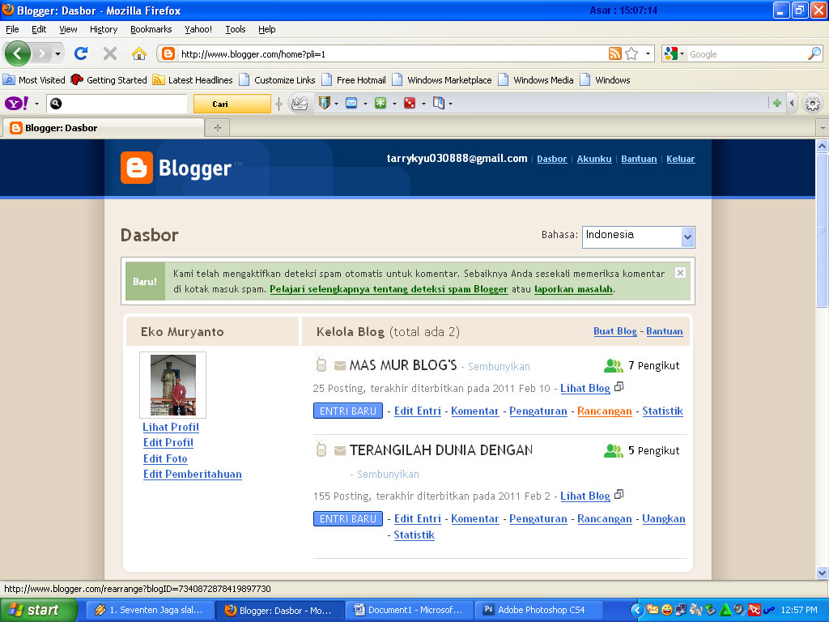Open the back/forward history dropdown arrow
Screen dimensions: 829x622
tap(57, 53)
